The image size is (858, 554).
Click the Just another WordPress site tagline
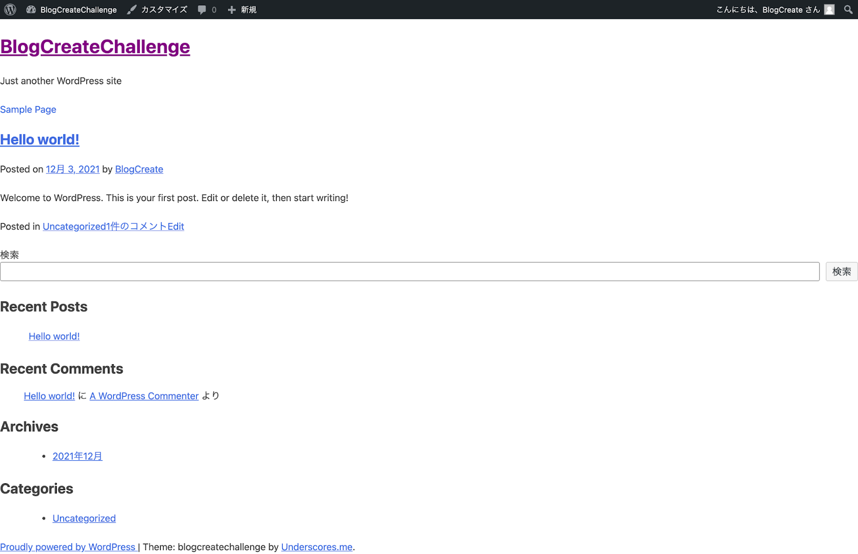pos(61,81)
